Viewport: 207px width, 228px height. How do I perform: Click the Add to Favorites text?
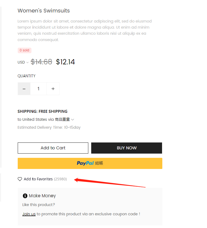(x=38, y=179)
